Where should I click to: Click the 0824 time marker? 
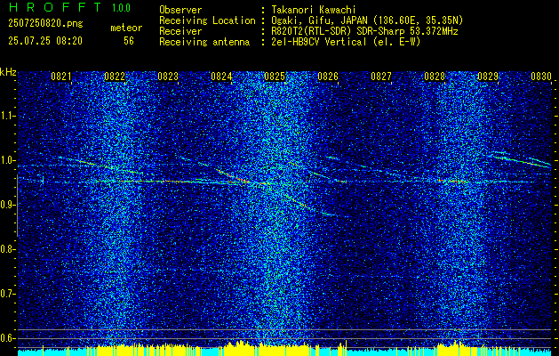click(221, 76)
